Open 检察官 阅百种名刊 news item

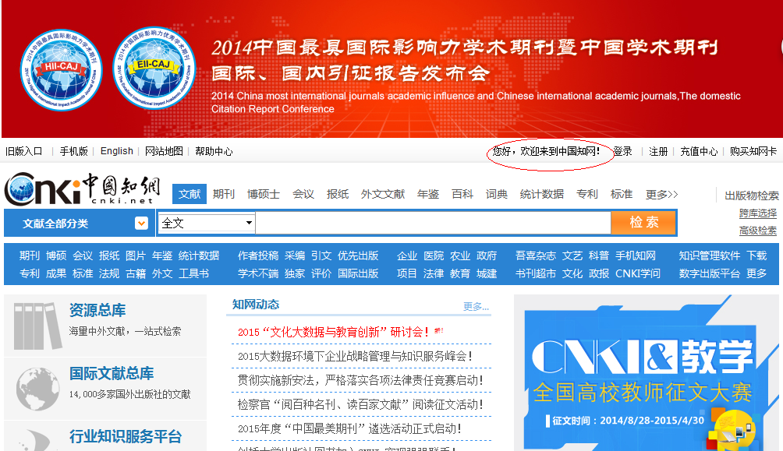click(360, 404)
